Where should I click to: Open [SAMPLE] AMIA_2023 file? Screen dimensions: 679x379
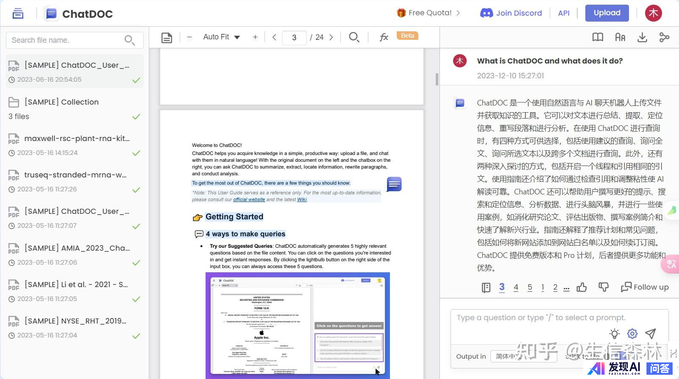tap(75, 255)
